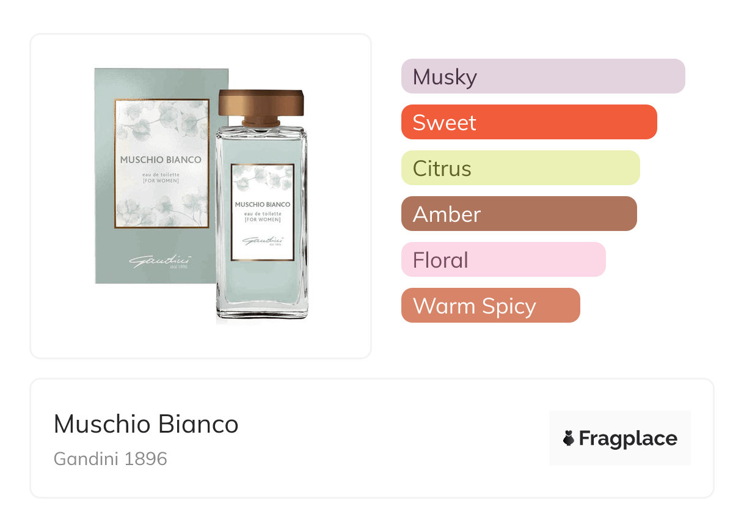Click the label on the bottle
Viewport: 744px width, 528px height.
tap(263, 212)
